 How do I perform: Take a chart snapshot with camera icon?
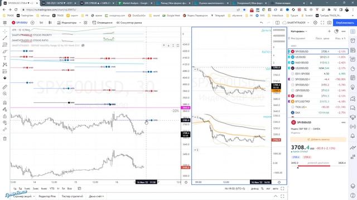pos(329,23)
